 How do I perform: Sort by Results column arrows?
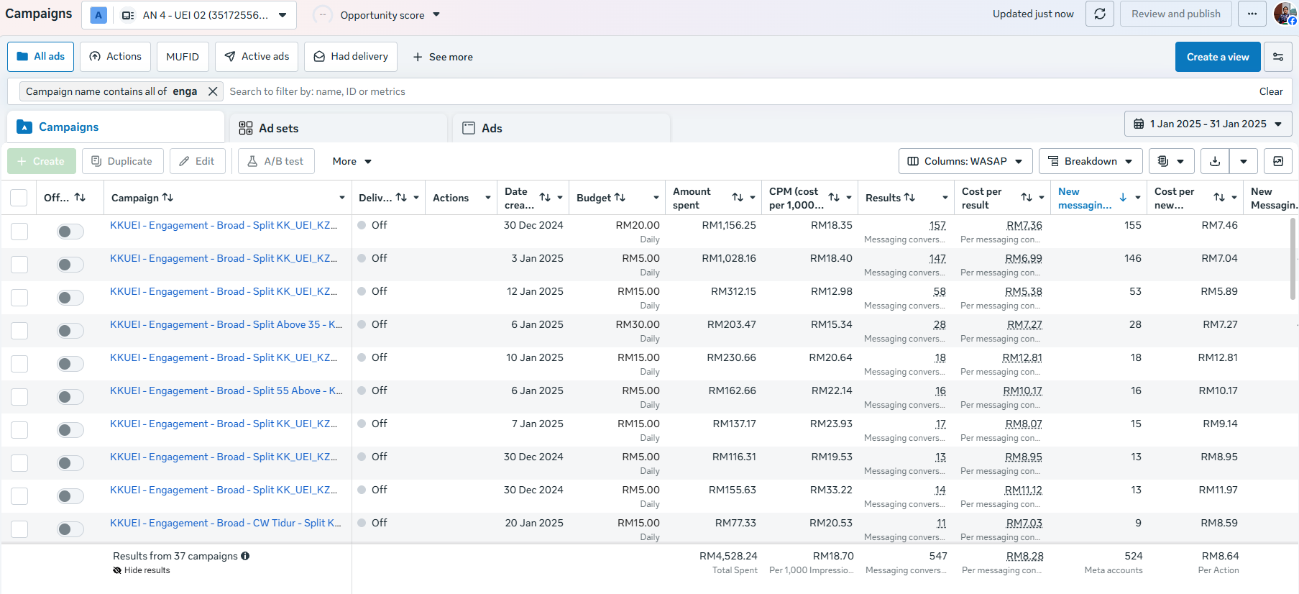click(x=909, y=198)
